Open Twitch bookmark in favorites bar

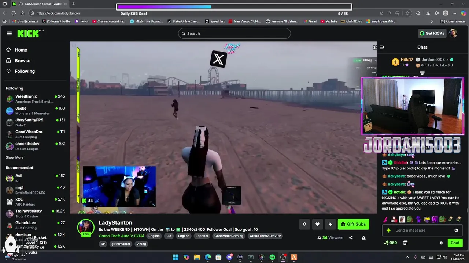pos(82,22)
